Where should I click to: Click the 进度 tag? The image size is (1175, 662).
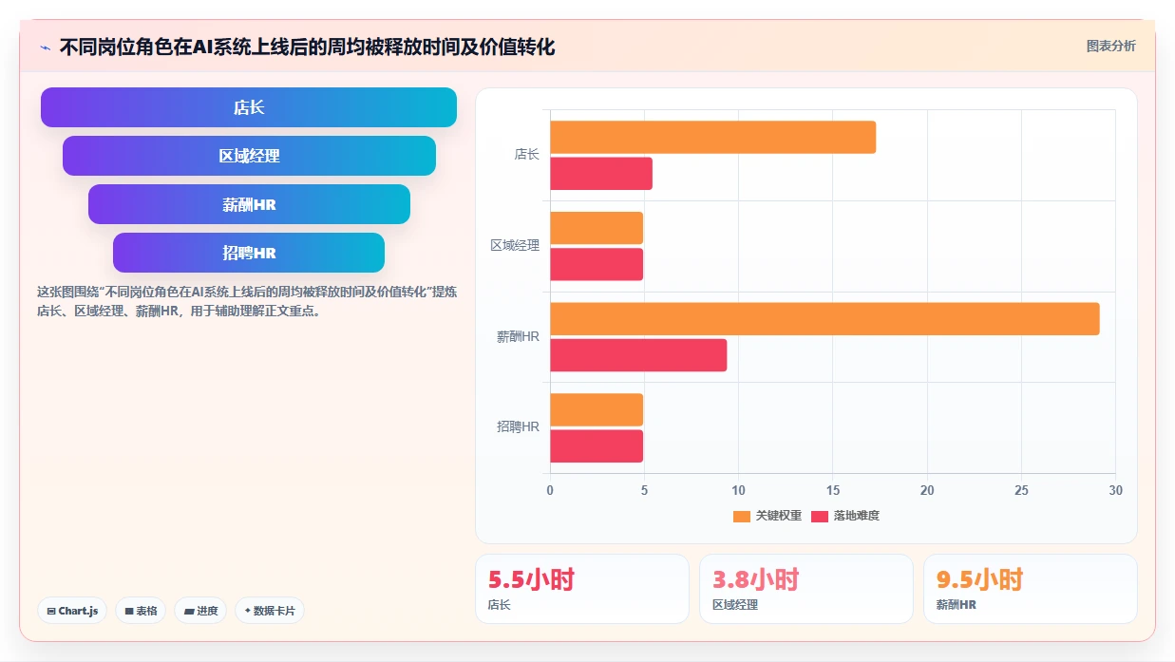(201, 611)
